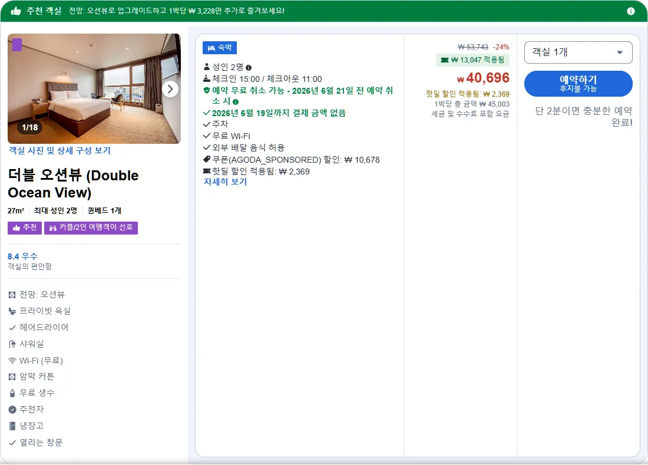Click the room title 더블 오션뷰 (Double Ocean View)
The height and width of the screenshot is (465, 648).
tap(73, 184)
